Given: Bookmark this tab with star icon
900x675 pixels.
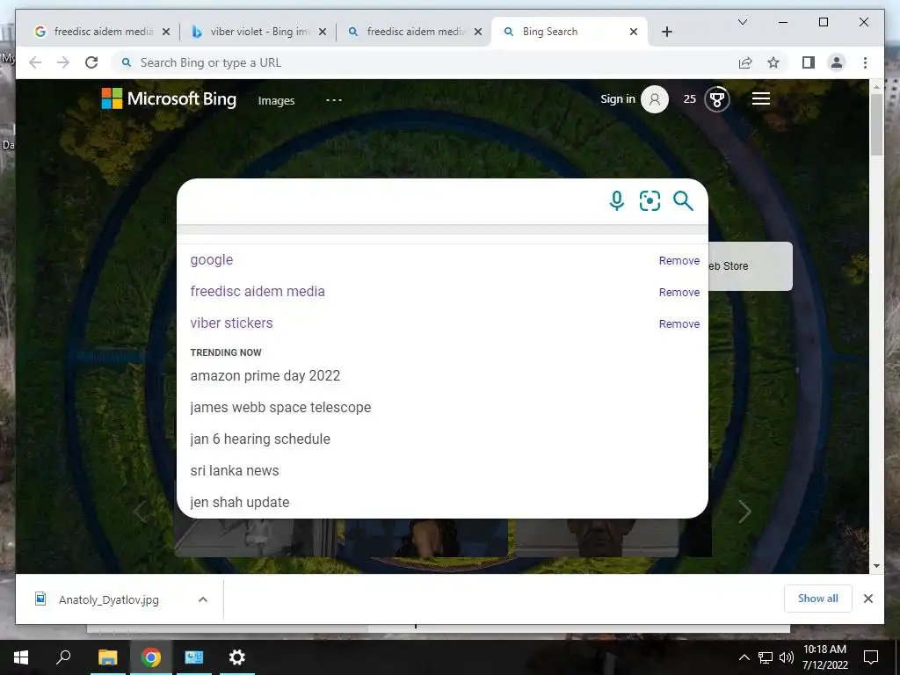Looking at the screenshot, I should point(773,62).
